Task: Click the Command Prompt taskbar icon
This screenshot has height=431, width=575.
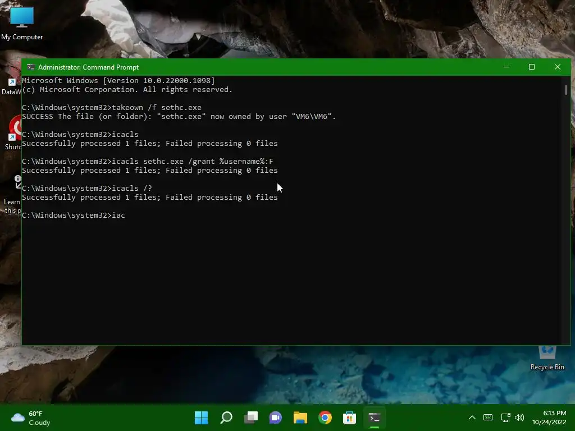Action: [375, 418]
